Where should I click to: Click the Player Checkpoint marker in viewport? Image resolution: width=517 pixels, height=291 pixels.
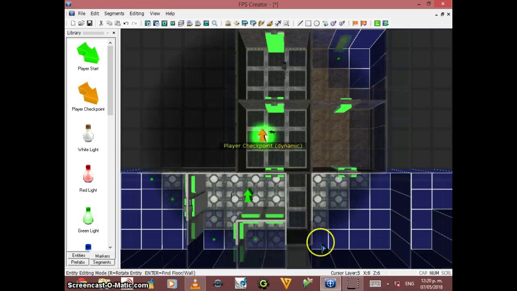263,135
